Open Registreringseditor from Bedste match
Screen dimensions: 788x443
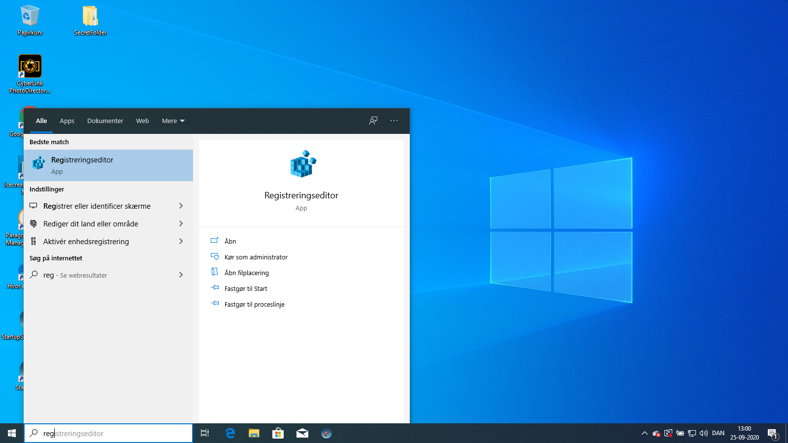[82, 165]
